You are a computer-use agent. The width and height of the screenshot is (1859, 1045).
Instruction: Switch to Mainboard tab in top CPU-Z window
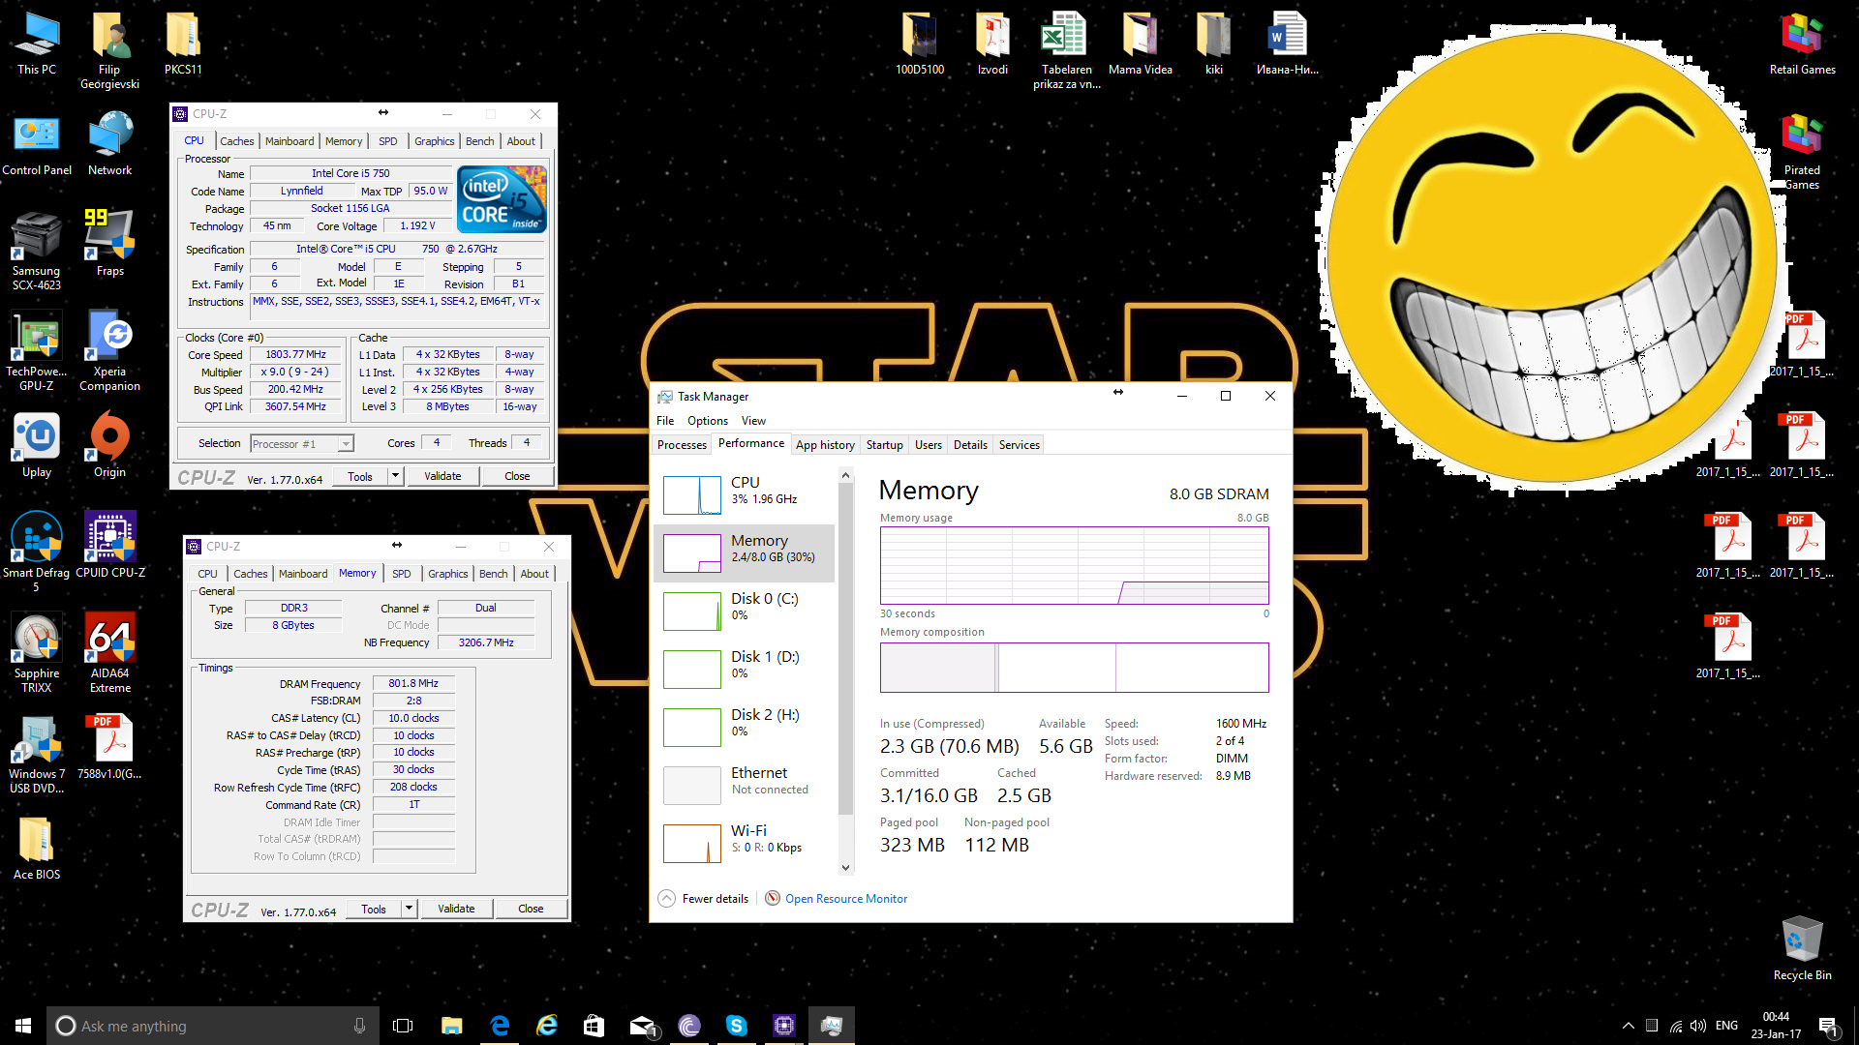[290, 141]
